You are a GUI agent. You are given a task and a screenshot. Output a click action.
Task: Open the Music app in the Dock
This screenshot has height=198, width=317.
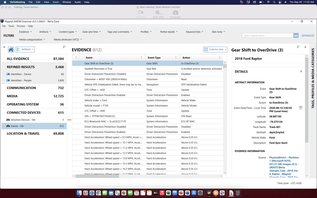162,193
